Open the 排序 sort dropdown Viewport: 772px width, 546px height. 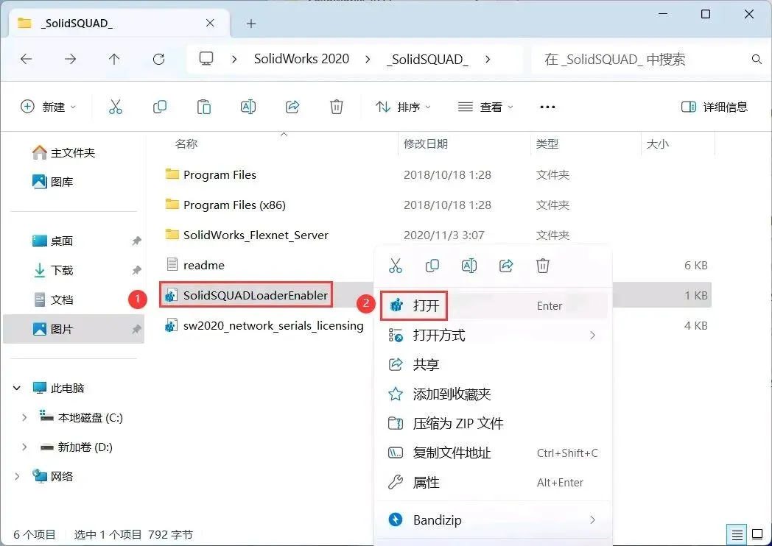click(x=403, y=107)
